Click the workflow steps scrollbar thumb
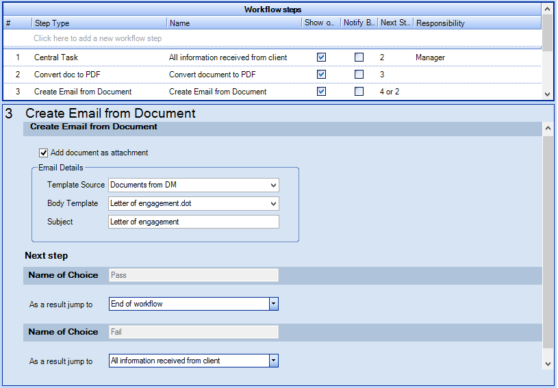 (x=547, y=33)
